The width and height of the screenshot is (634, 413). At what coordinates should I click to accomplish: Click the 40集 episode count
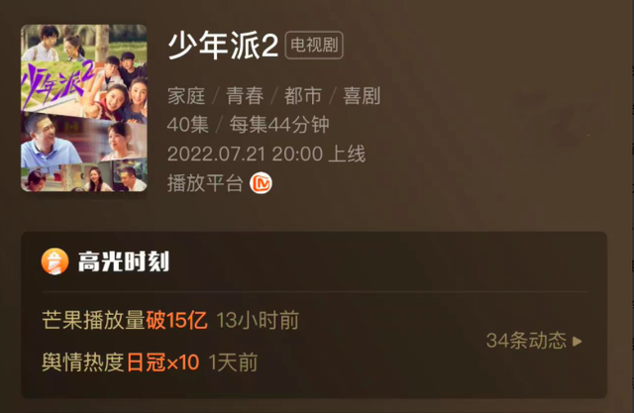click(187, 125)
